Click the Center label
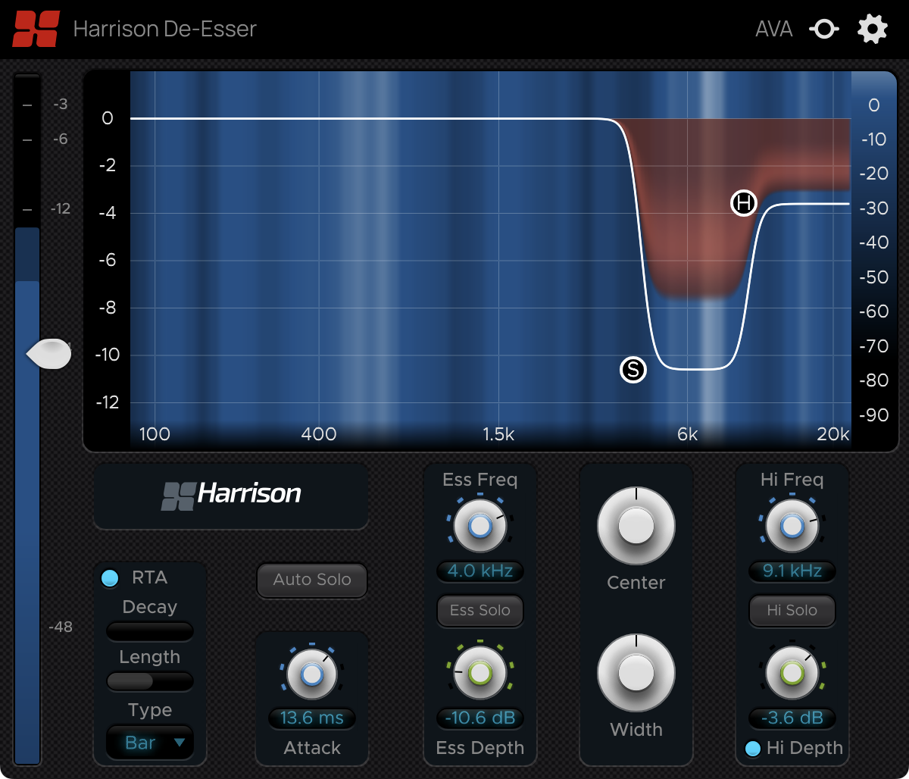 [636, 583]
